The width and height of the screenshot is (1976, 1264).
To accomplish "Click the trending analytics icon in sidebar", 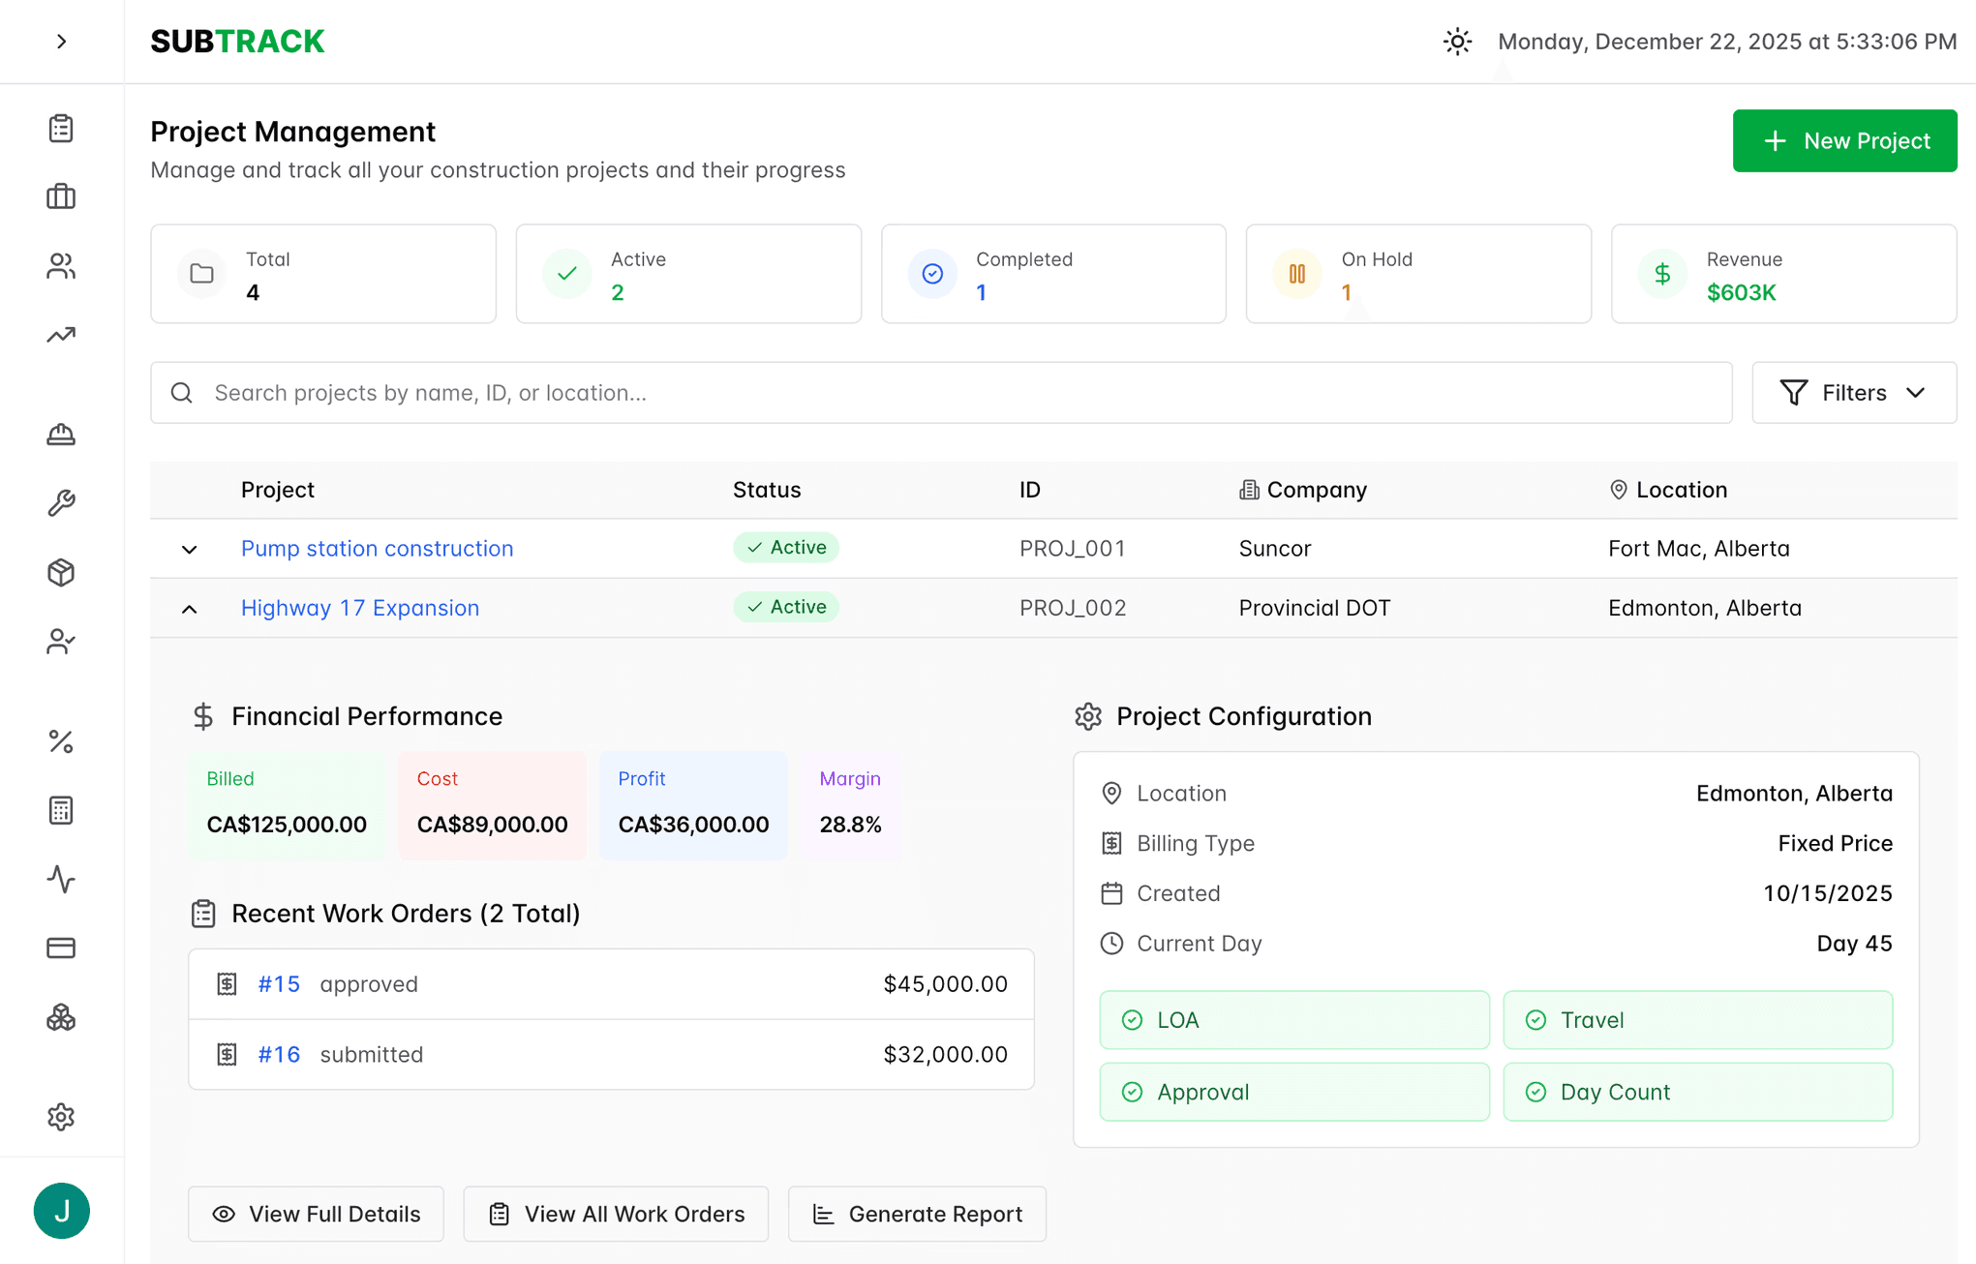I will tap(61, 334).
